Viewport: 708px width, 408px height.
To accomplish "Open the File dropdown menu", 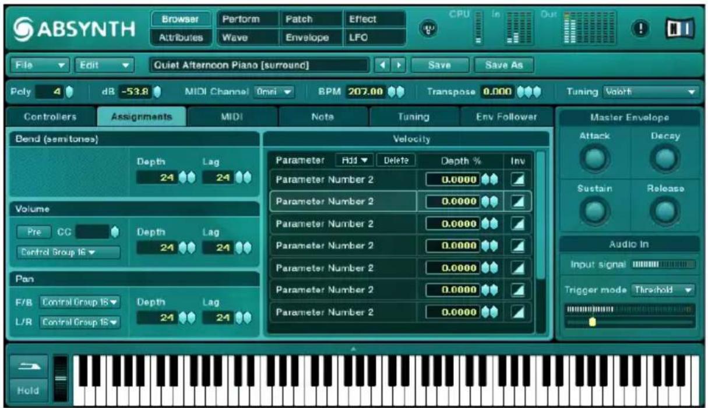I will point(40,65).
